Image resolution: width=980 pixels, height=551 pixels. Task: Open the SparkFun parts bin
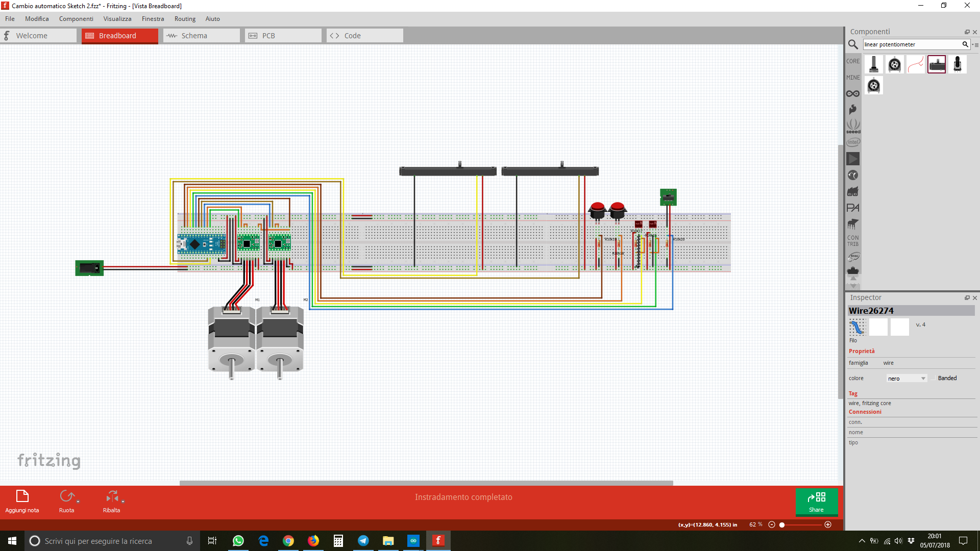(852, 110)
